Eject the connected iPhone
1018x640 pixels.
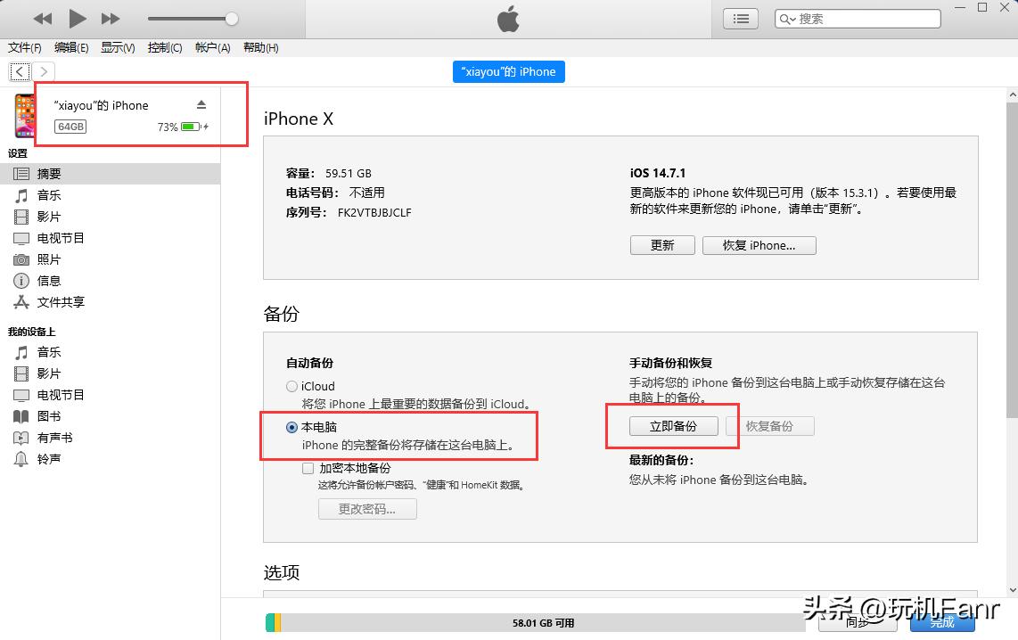coord(201,104)
